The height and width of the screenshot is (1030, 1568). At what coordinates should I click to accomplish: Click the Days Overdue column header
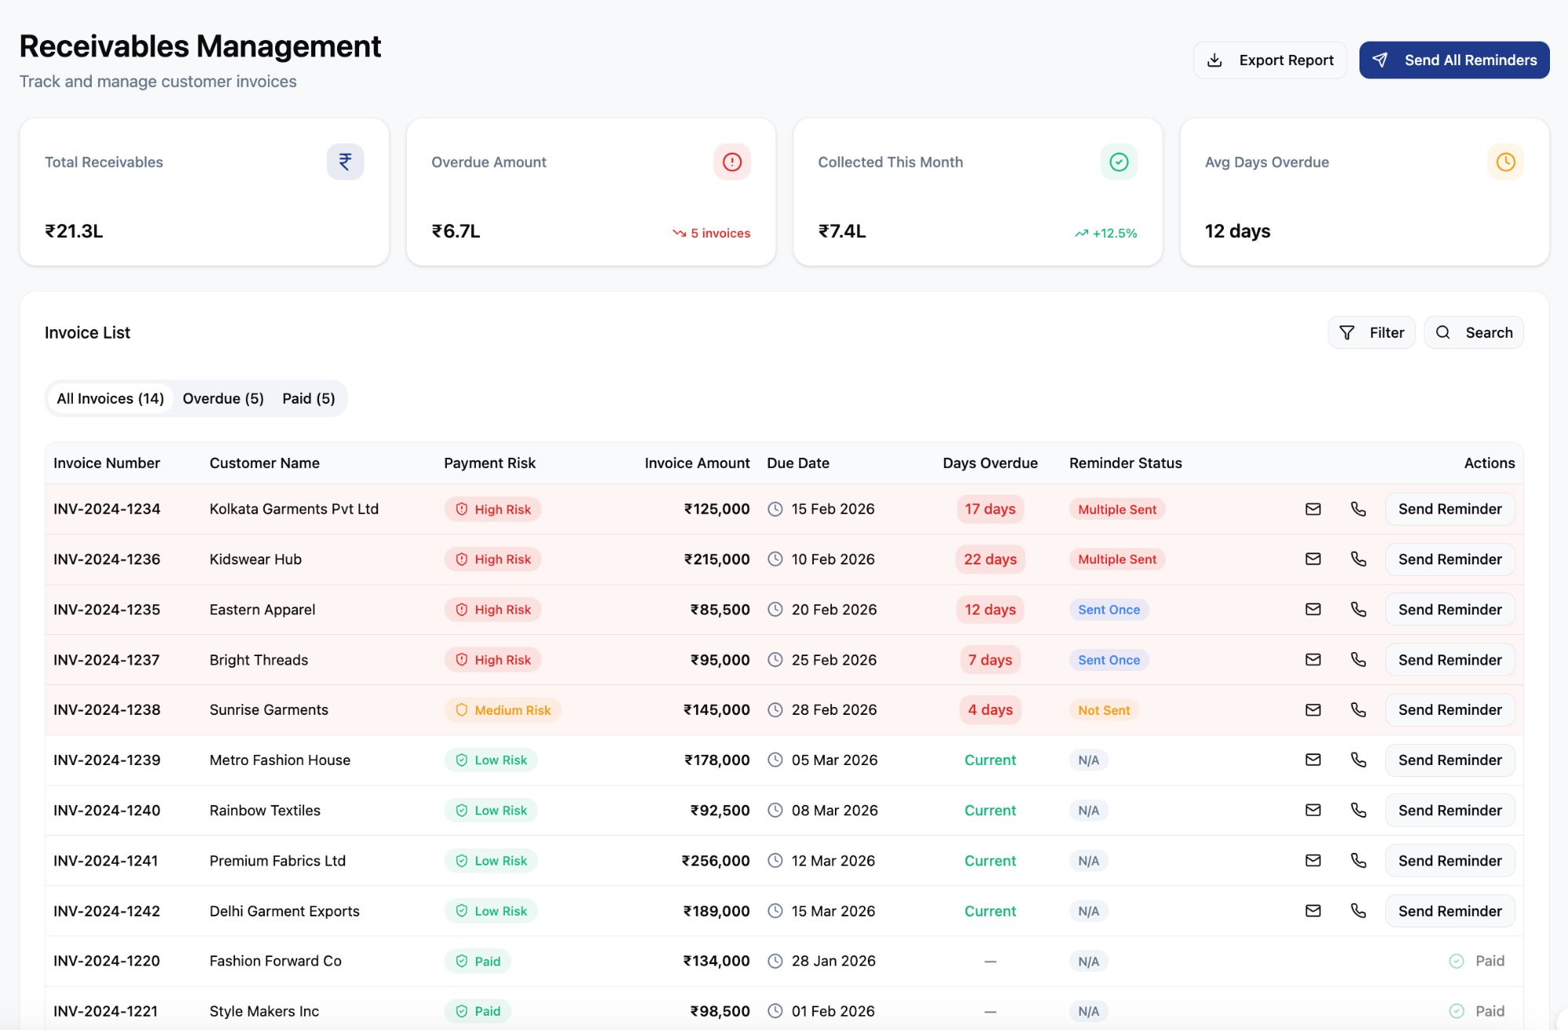click(x=989, y=463)
